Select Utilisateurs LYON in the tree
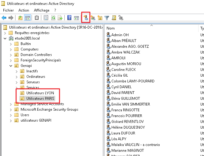This screenshot has height=156, width=204. [40, 93]
